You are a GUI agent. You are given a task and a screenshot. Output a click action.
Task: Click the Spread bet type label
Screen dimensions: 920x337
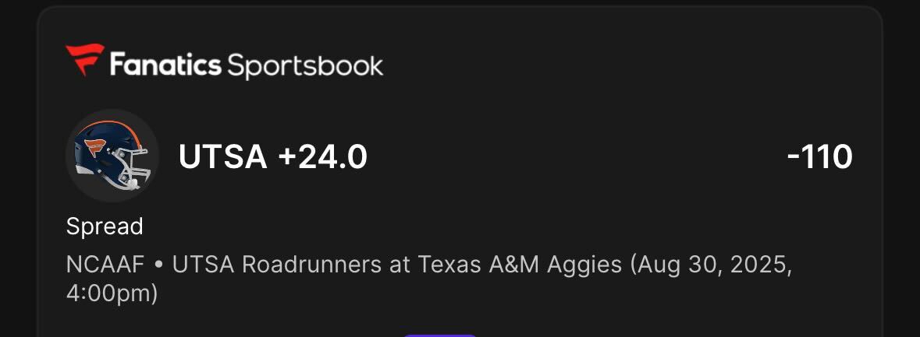105,226
